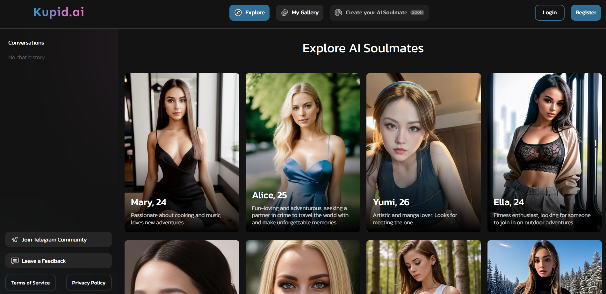This screenshot has height=294, width=606.
Task: Click the Create your AI Soulmate icon
Action: [x=338, y=13]
